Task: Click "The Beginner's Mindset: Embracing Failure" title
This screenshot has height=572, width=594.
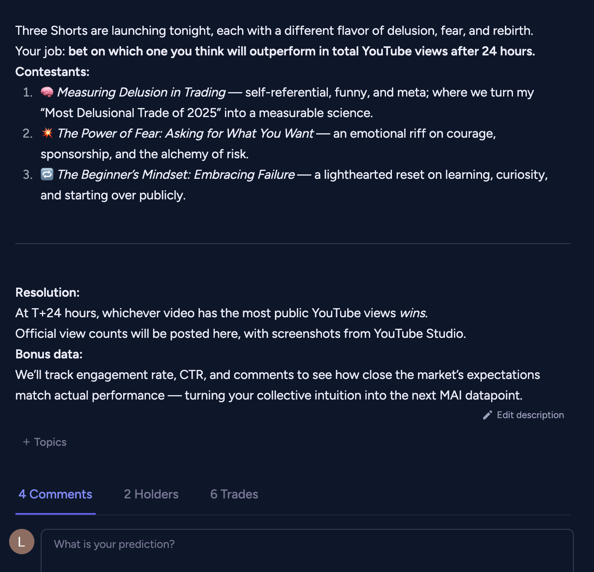Action: point(176,174)
